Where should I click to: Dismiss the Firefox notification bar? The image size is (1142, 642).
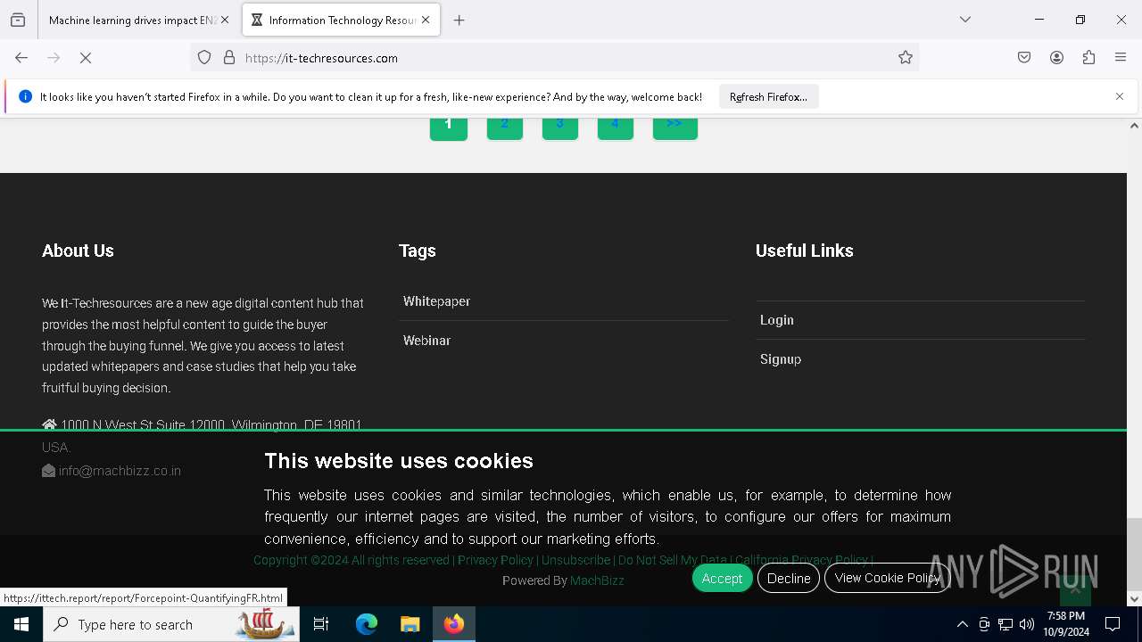1120,96
